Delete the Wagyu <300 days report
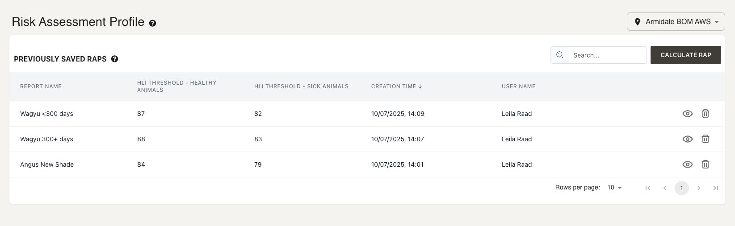The image size is (735, 226). 706,114
